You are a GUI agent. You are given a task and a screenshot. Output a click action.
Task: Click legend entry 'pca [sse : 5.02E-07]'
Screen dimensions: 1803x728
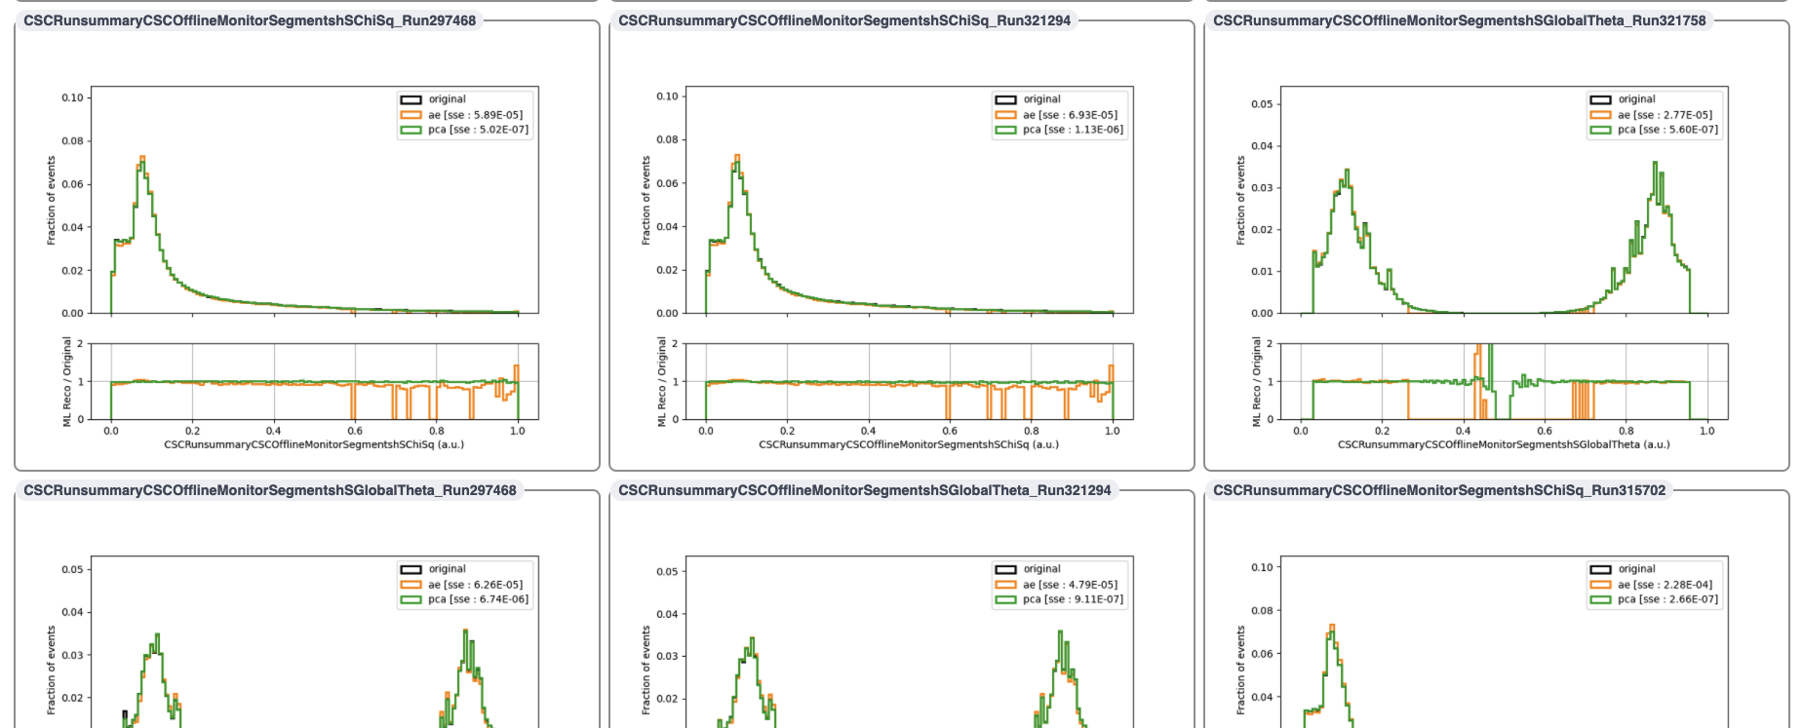[478, 130]
